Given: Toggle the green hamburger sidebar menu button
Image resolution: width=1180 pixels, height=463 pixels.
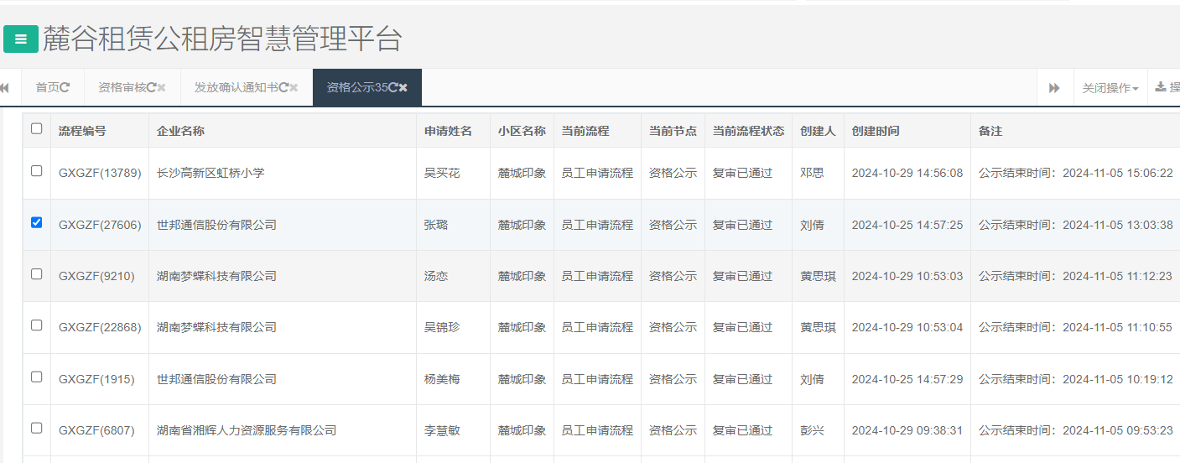Looking at the screenshot, I should coord(21,39).
